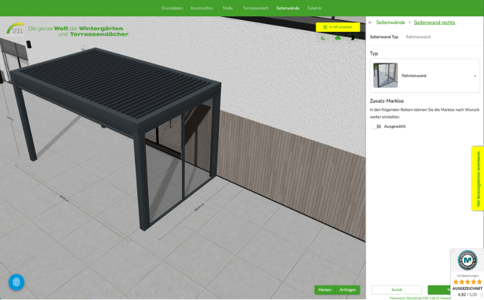Expand the Typ Rahmenwand dropdown
The height and width of the screenshot is (300, 484).
coord(475,75)
